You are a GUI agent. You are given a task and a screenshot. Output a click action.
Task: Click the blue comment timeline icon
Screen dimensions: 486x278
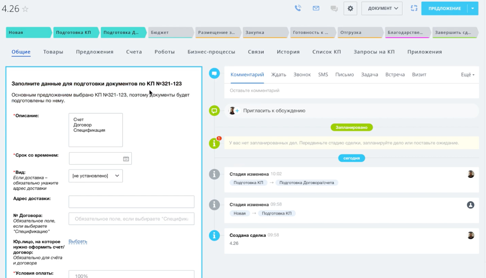point(214,73)
